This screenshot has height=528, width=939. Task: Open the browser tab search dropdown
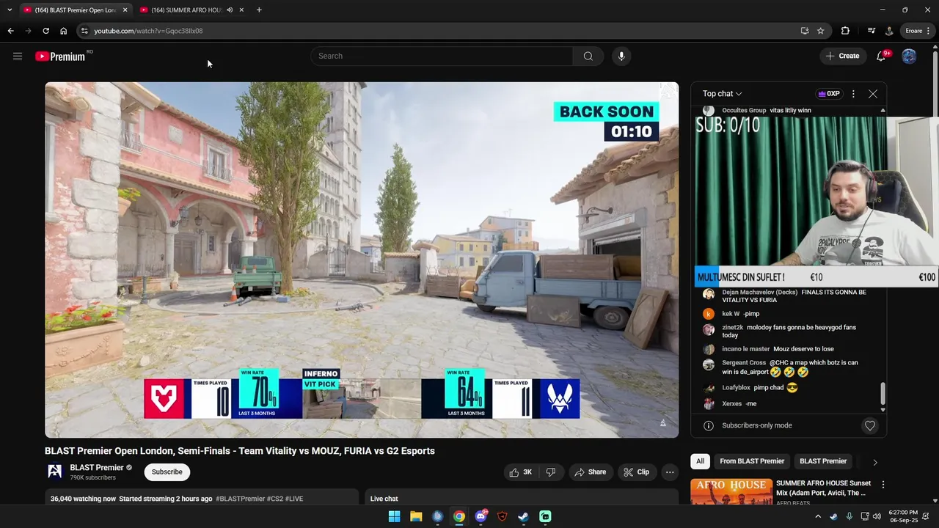10,10
